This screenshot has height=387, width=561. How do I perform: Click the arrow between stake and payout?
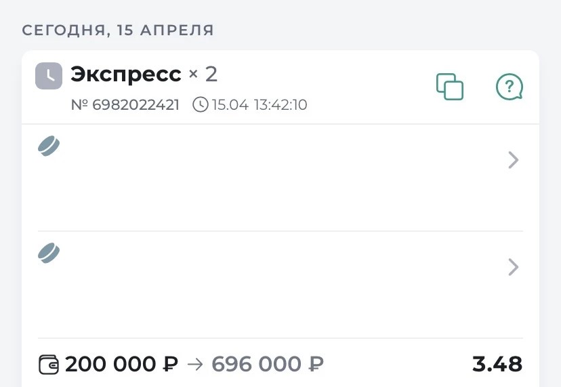coord(195,365)
